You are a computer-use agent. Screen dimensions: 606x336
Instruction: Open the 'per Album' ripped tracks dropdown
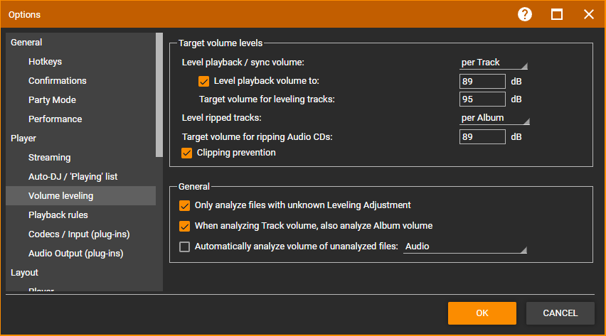494,118
